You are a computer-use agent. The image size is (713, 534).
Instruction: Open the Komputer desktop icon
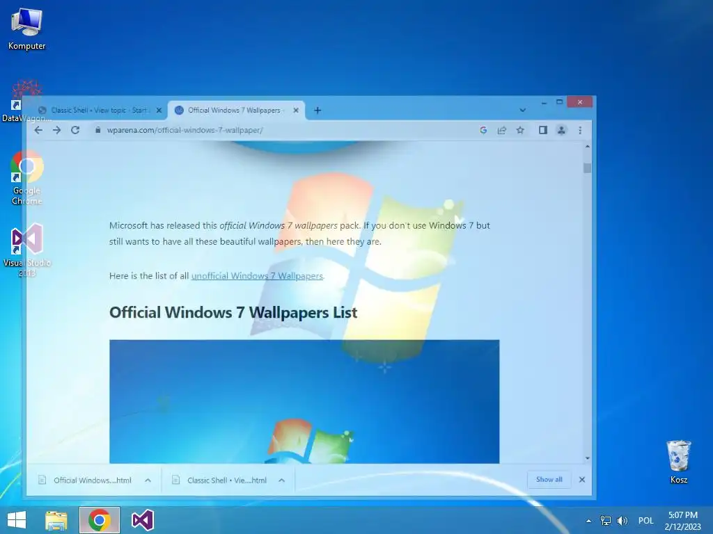pos(27,29)
